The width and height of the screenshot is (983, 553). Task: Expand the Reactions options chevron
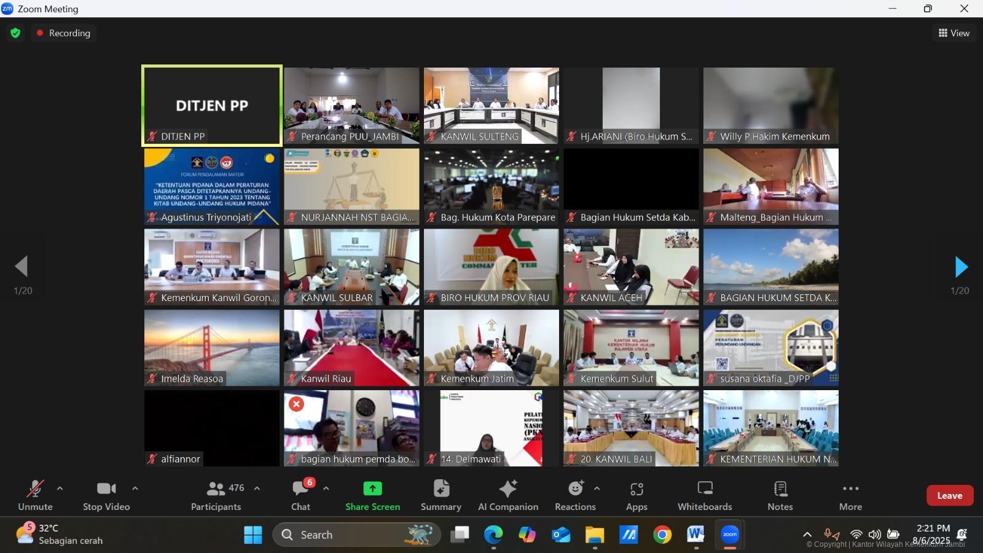[596, 488]
